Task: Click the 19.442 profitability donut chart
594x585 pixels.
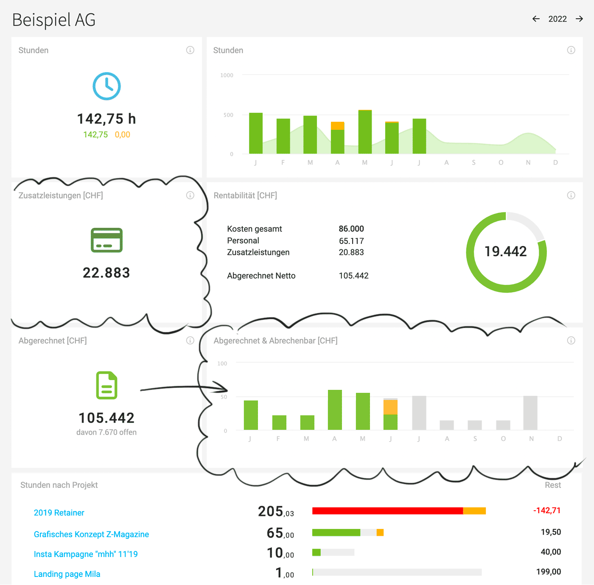Action: click(506, 252)
